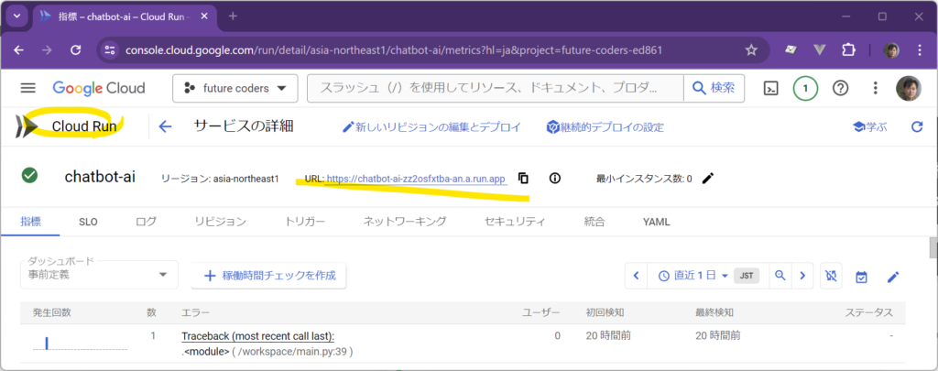Image resolution: width=938 pixels, height=371 pixels.
Task: Open the Traceback (most recent call last) error
Action: [257, 335]
